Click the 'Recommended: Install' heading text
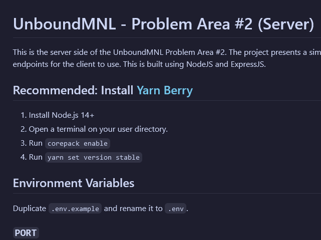This screenshot has height=240, width=321. pos(73,90)
